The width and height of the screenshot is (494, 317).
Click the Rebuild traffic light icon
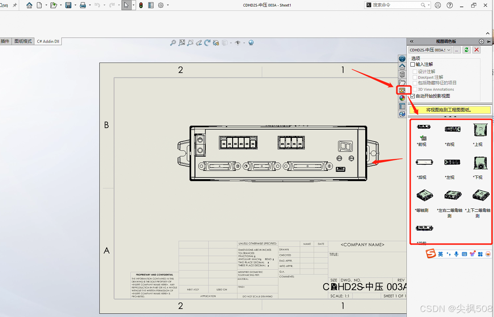[141, 5]
